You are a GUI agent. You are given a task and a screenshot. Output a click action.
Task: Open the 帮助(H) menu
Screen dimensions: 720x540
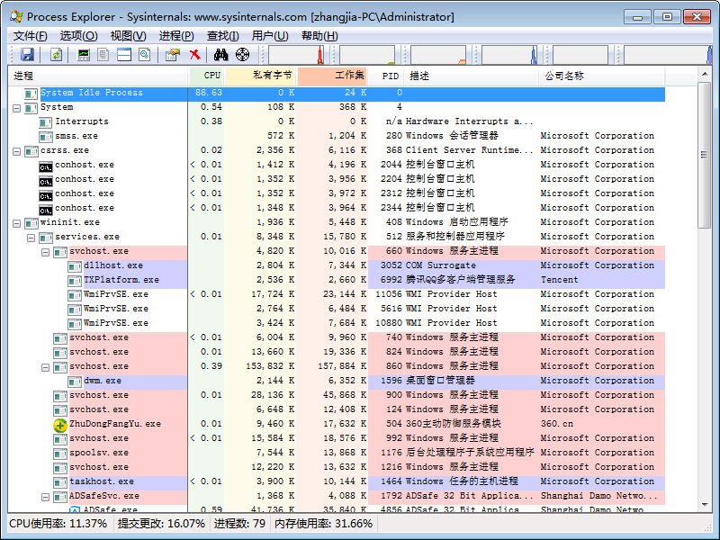(x=319, y=36)
